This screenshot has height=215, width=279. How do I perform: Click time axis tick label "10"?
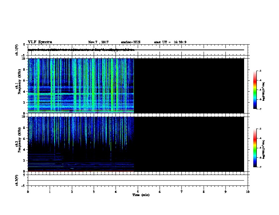coord(248,191)
